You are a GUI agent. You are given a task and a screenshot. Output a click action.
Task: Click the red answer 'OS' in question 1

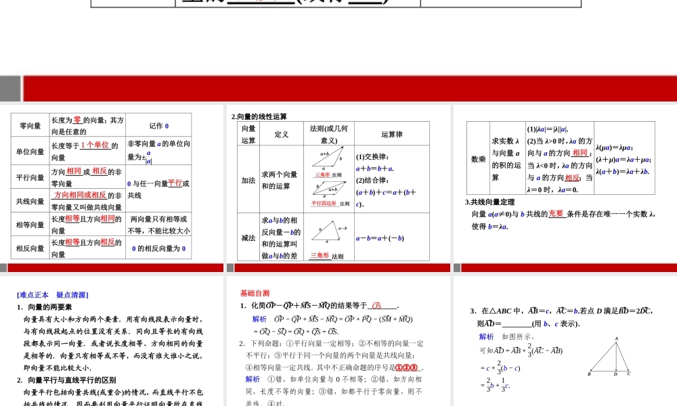(x=376, y=305)
